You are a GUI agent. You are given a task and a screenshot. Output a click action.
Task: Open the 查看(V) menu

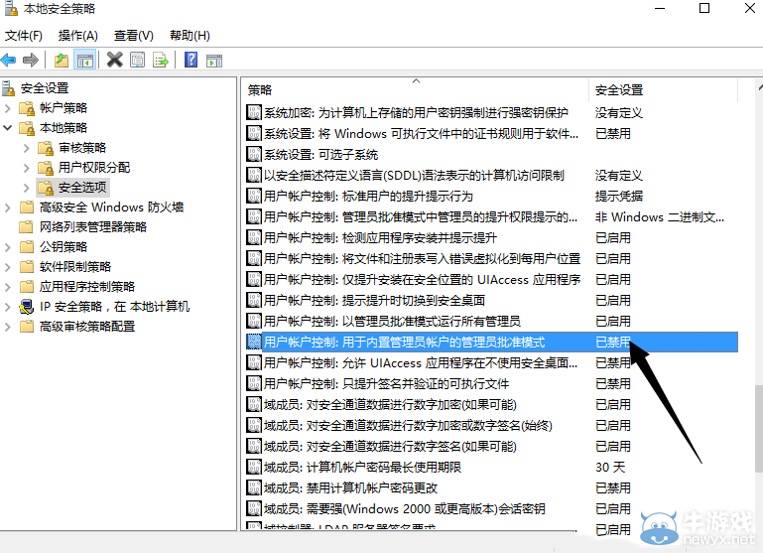(133, 35)
